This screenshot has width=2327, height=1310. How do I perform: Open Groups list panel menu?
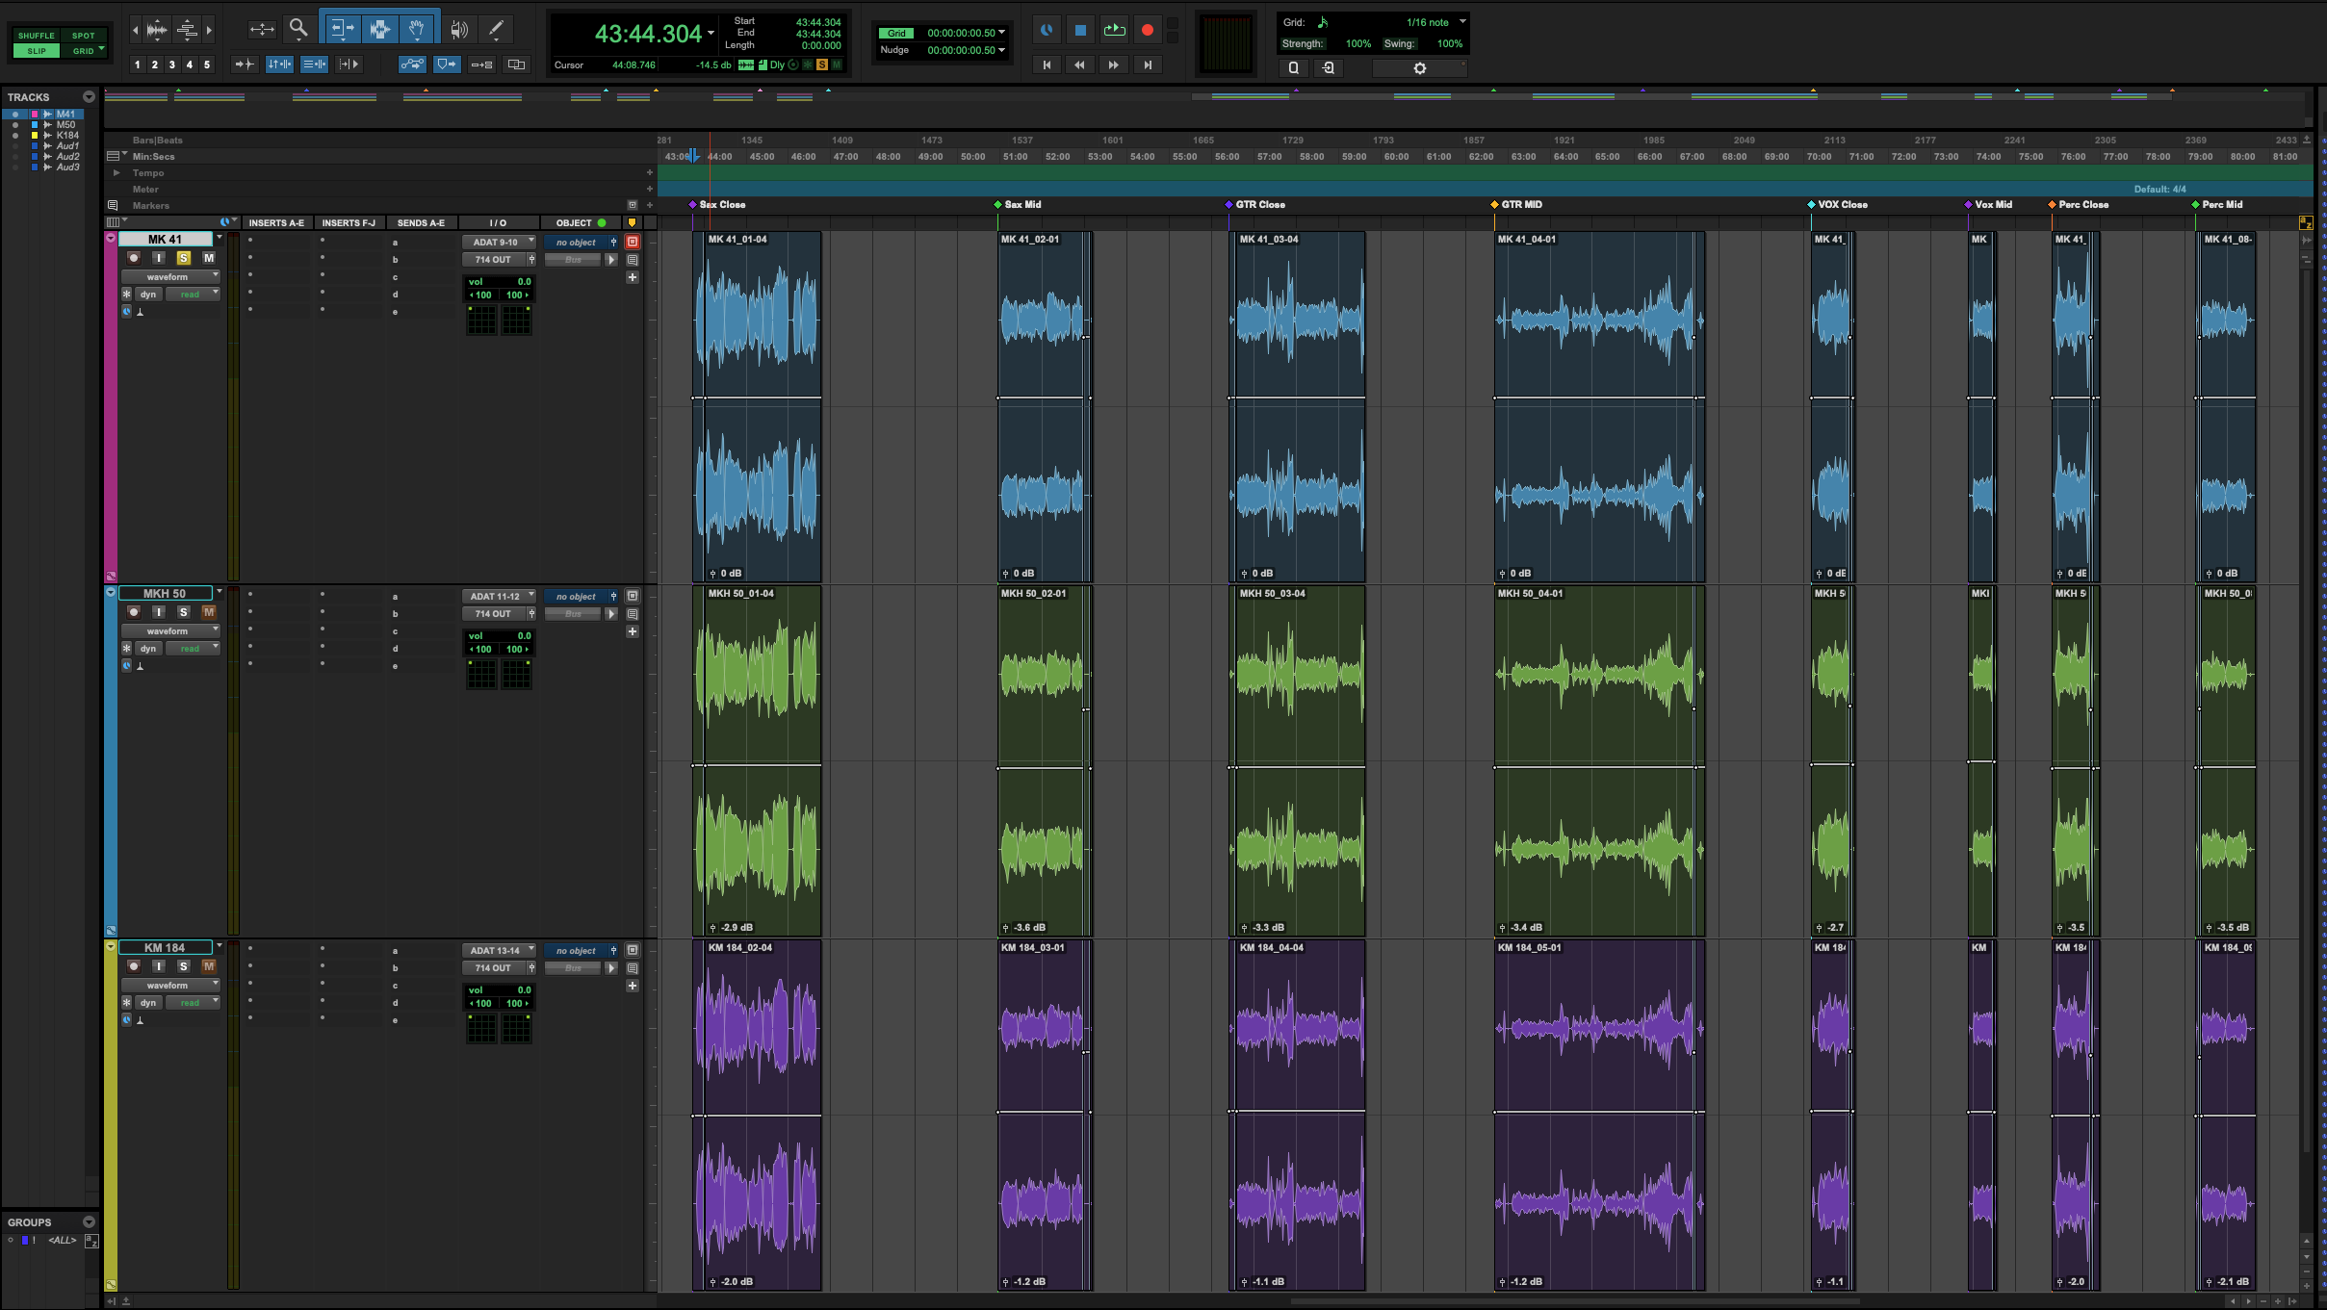(89, 1222)
